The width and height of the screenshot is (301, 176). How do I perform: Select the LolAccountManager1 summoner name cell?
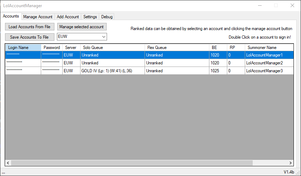(269, 55)
